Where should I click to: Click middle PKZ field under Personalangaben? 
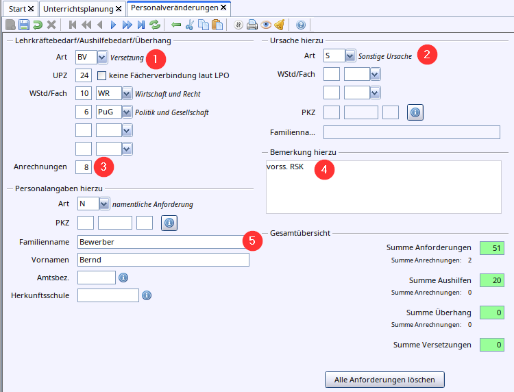pos(115,223)
